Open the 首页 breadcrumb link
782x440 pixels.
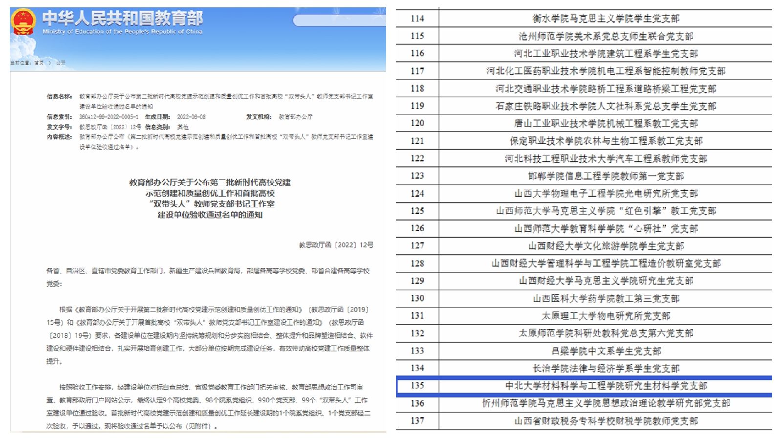click(39, 63)
